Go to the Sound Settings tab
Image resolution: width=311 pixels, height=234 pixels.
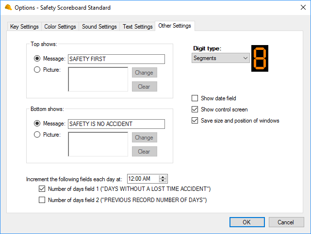(99, 27)
